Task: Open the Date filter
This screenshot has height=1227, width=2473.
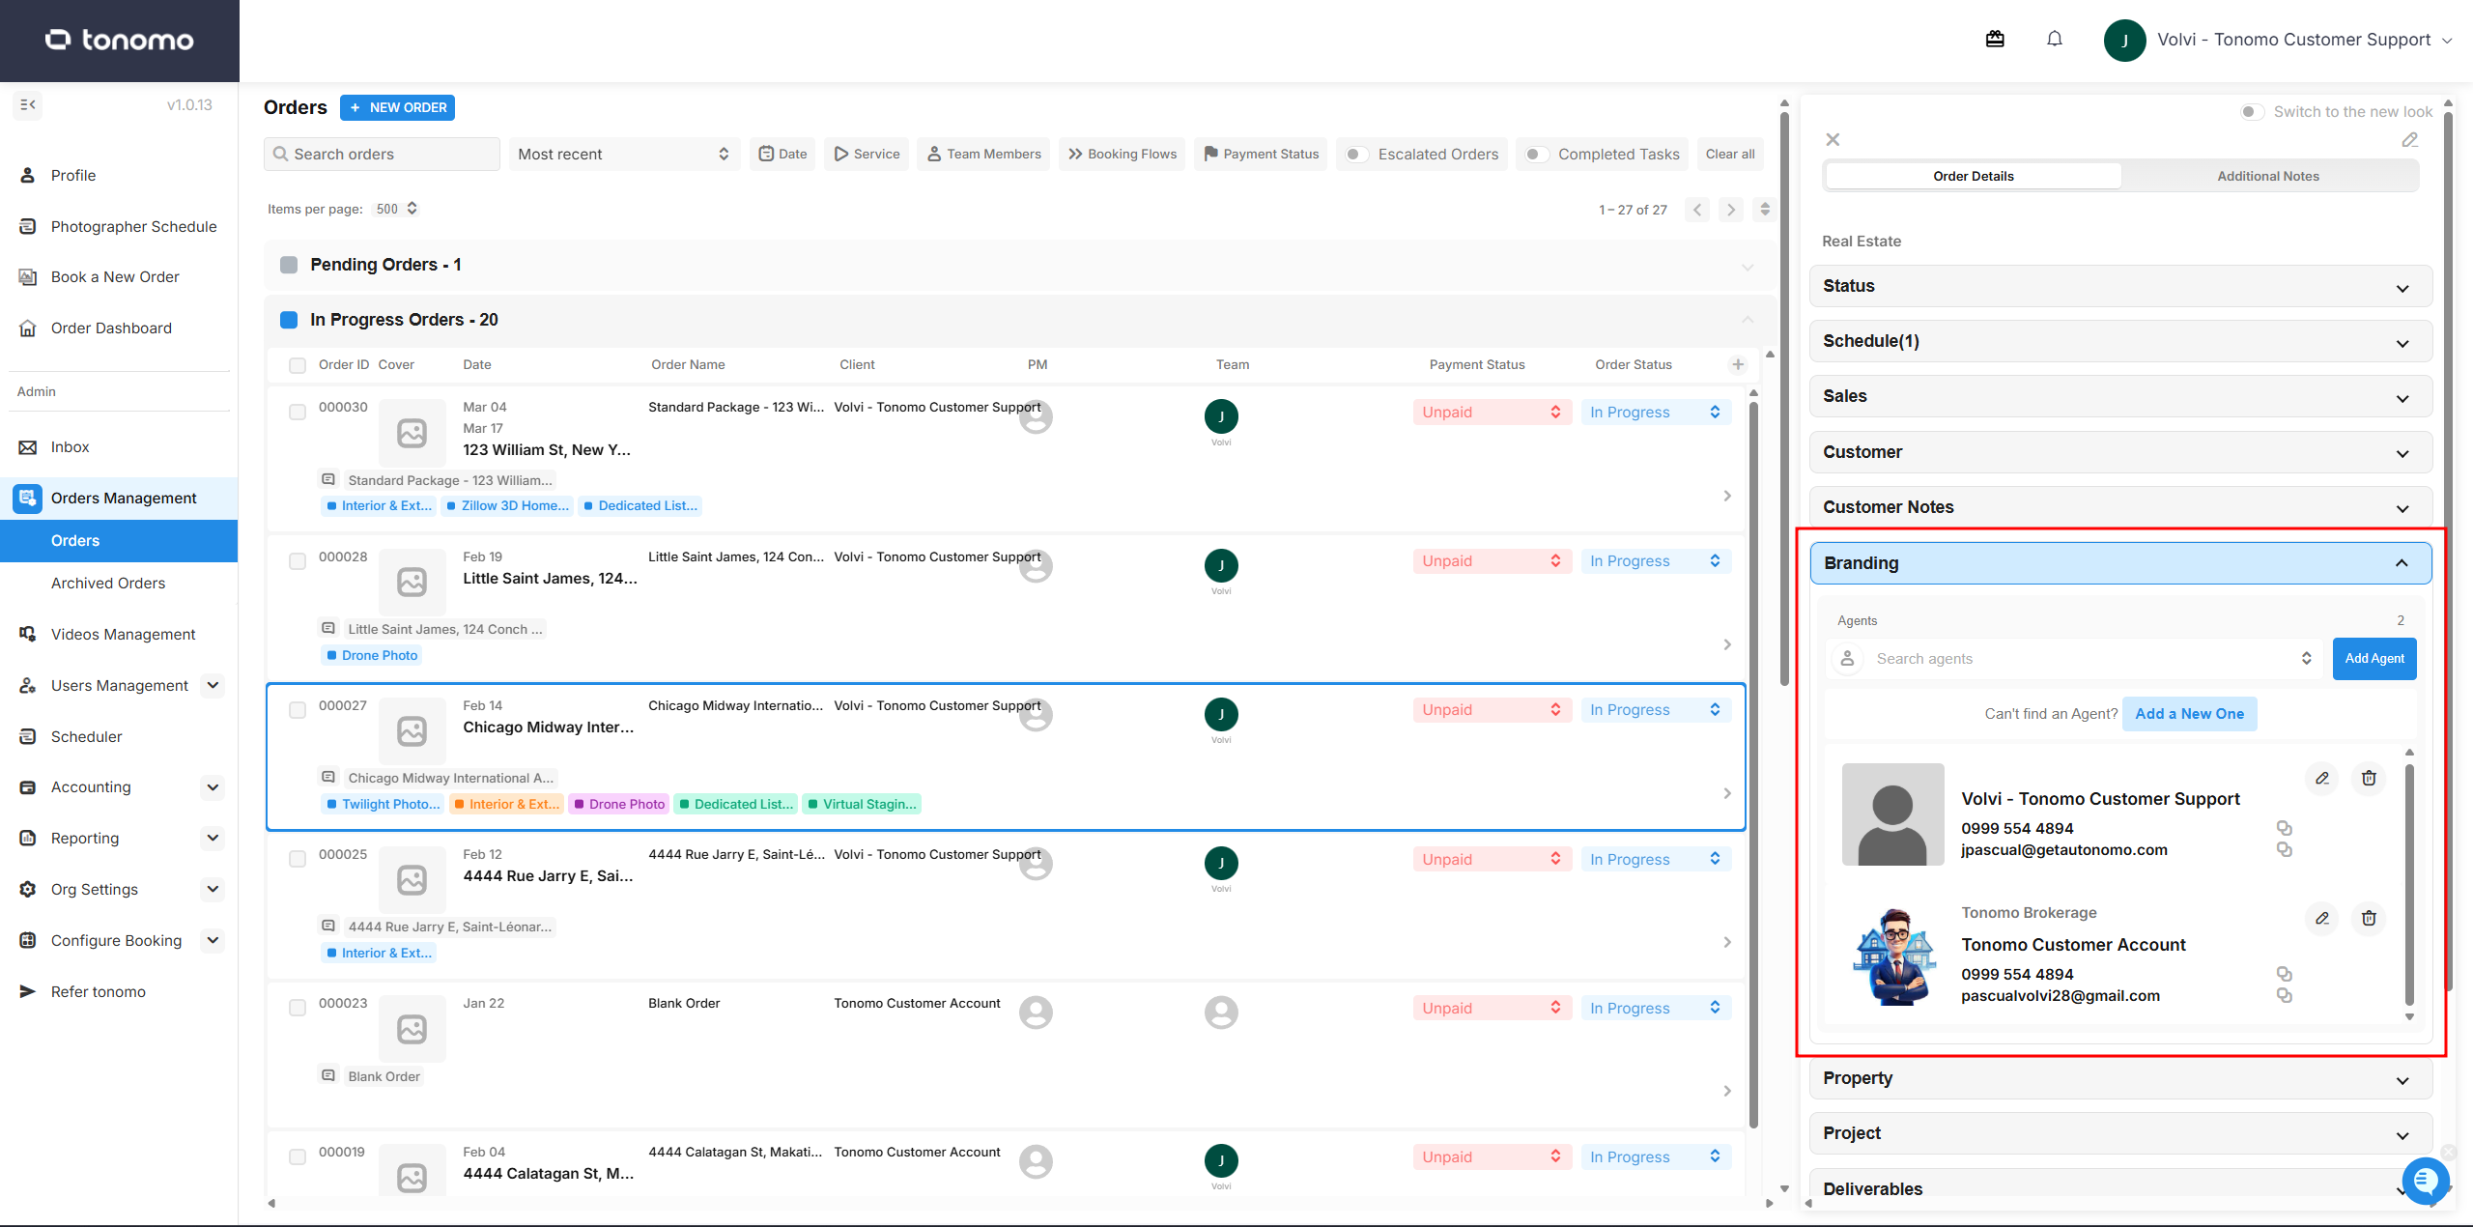Action: pos(782,155)
